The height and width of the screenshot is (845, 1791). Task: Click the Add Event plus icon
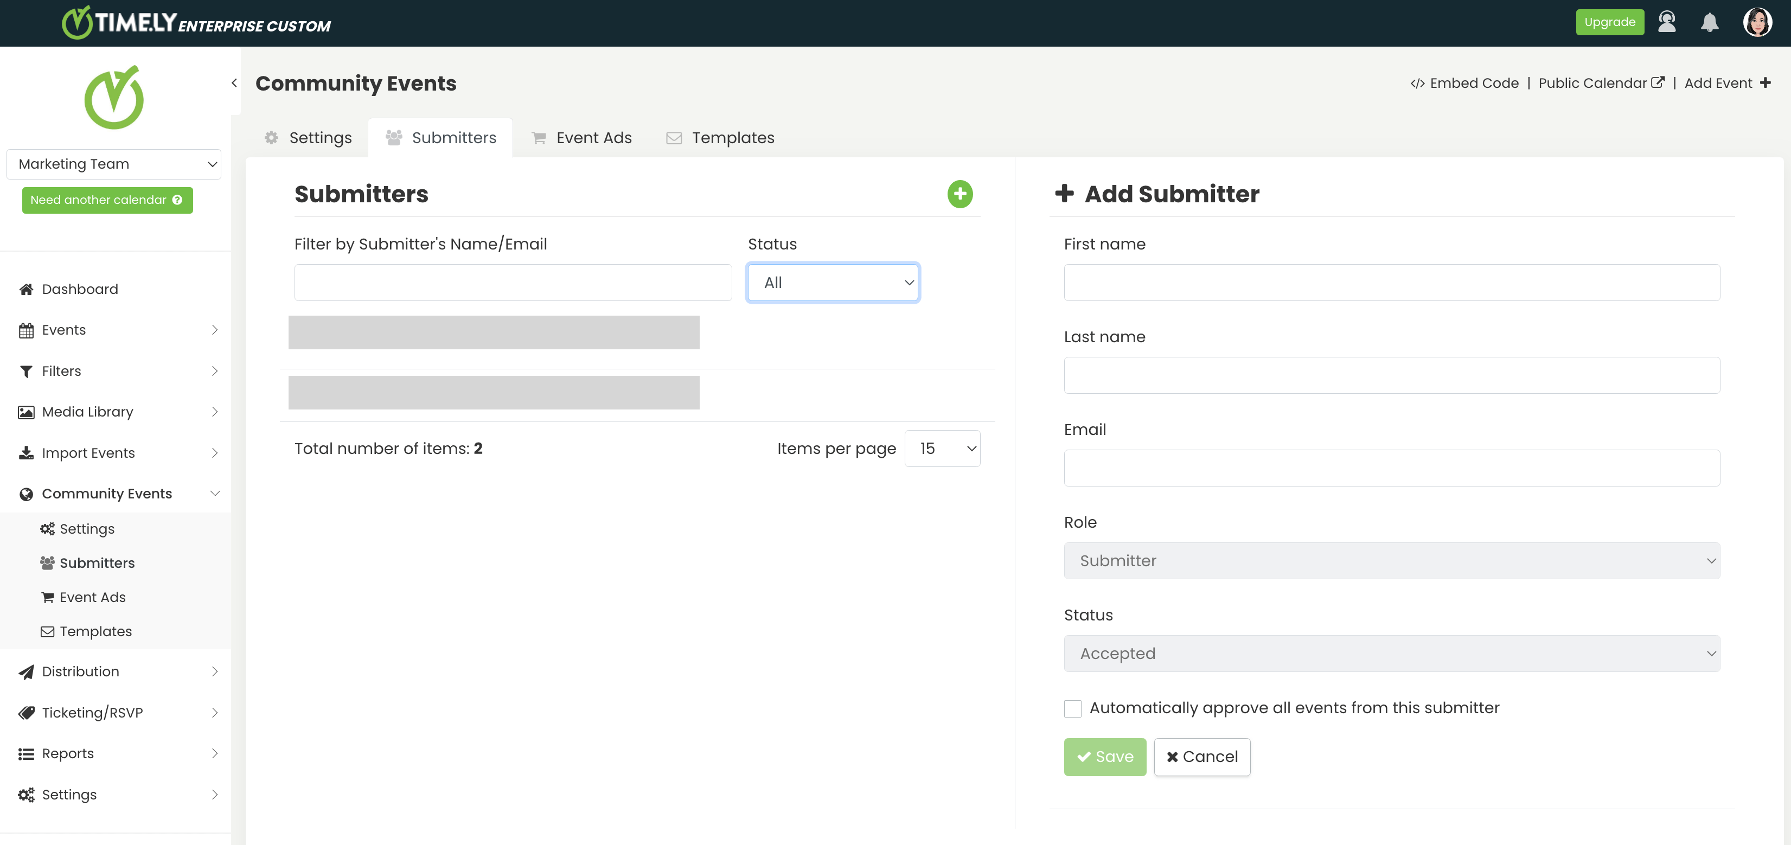[x=1766, y=83]
